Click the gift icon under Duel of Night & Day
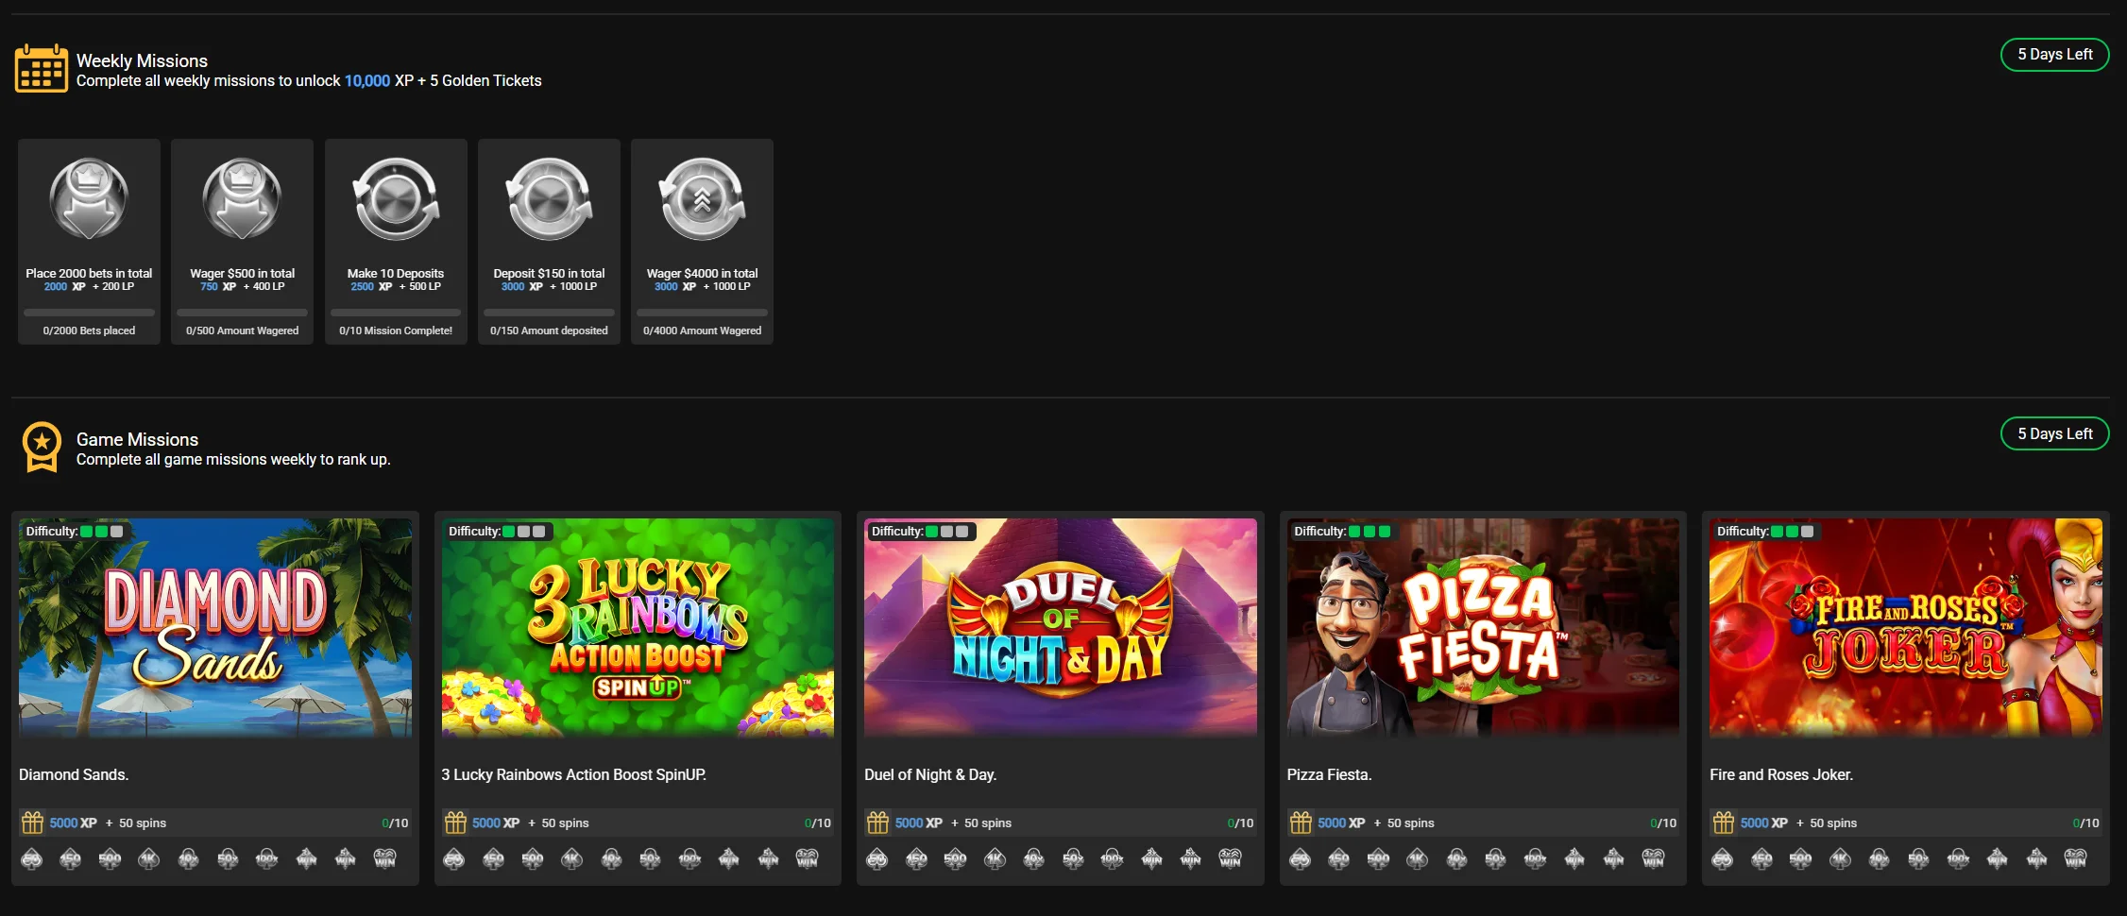The width and height of the screenshot is (2127, 916). point(877,823)
